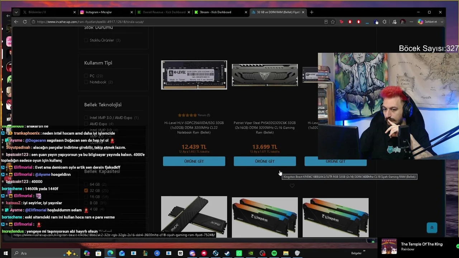Image resolution: width=459 pixels, height=258 pixels.
Task: Check the 16 GB capacity filter
Action: pos(86,197)
